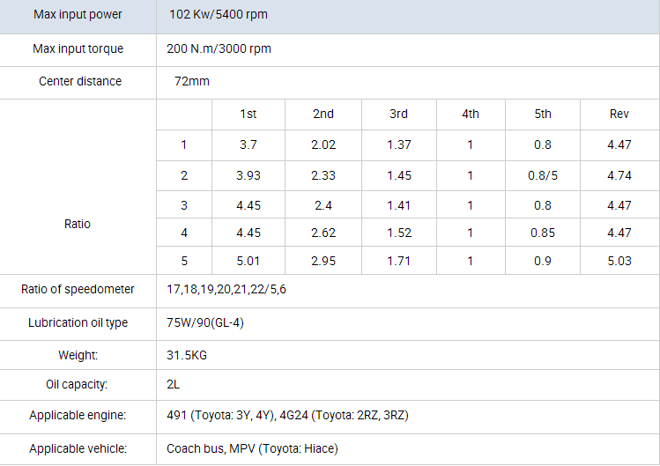Click the 2.95 second gear cell
This screenshot has width=660, height=466.
pyautogui.click(x=323, y=262)
